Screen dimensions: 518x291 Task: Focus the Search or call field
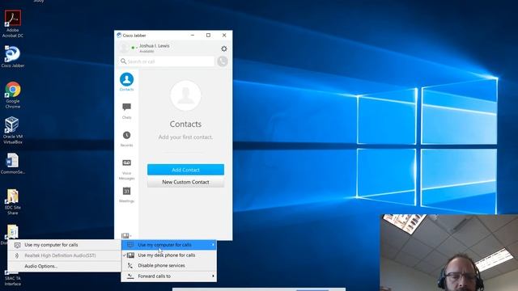coord(167,61)
